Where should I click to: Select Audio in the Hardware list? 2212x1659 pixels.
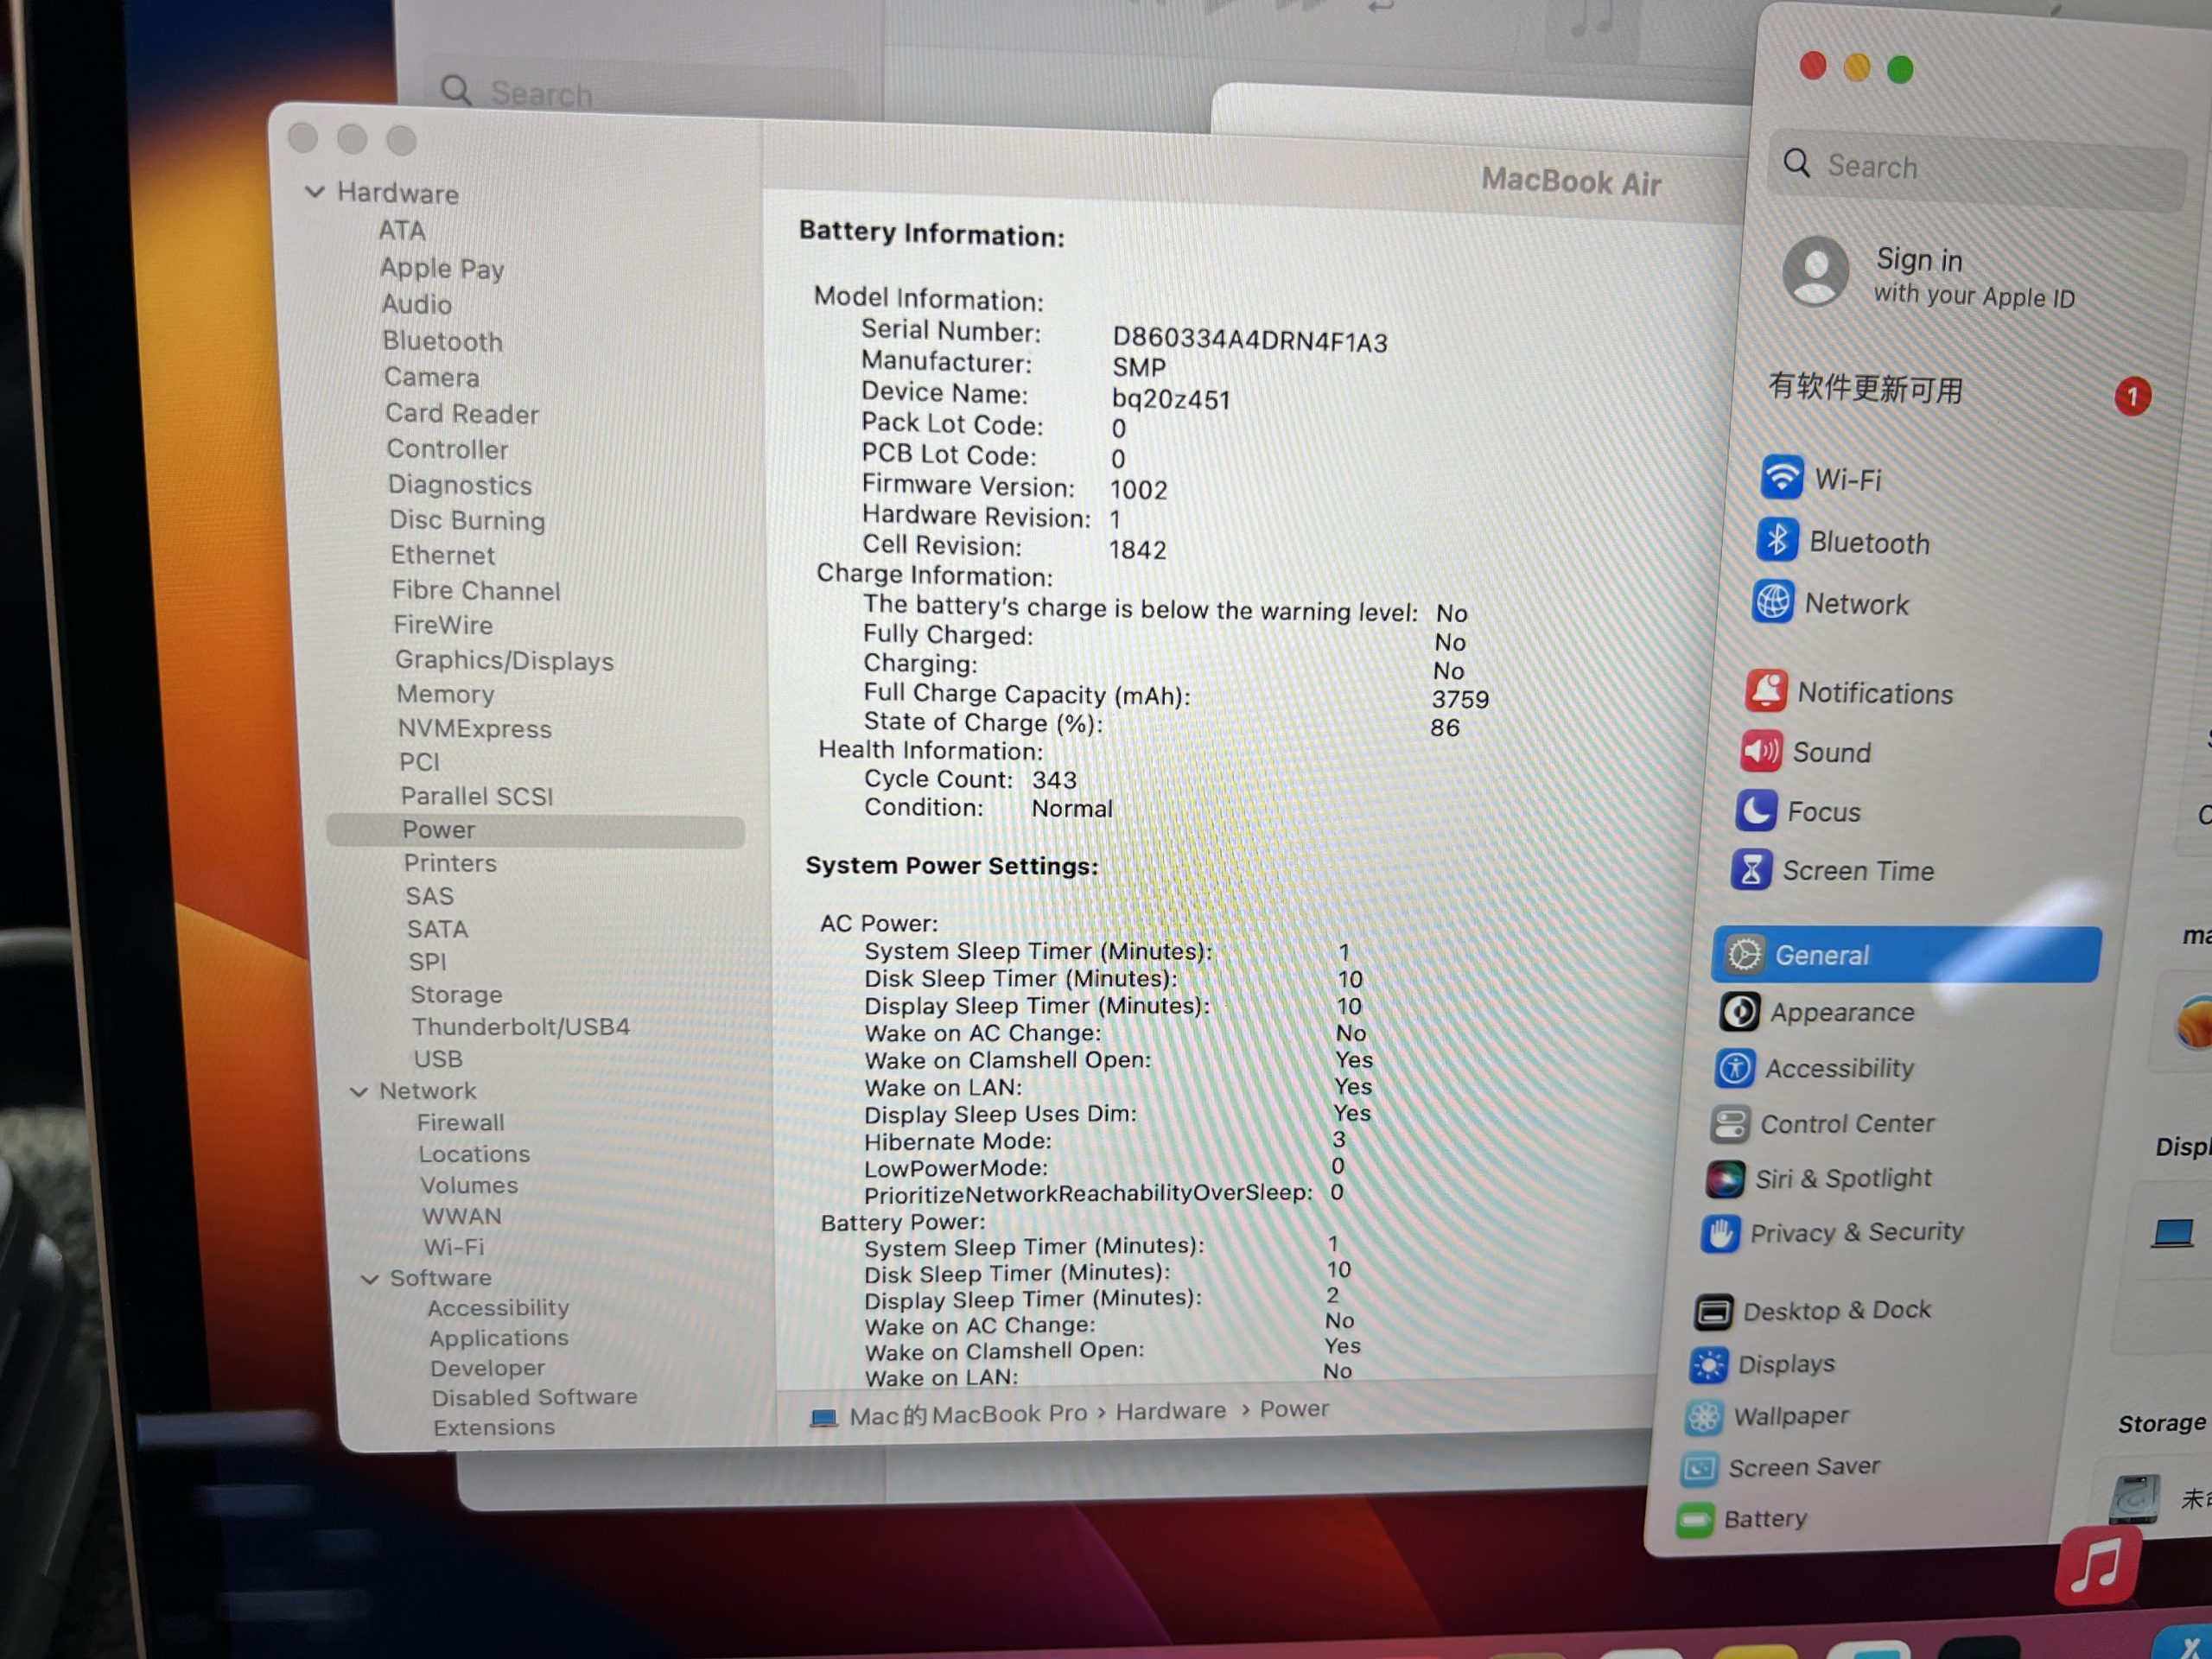pyautogui.click(x=417, y=304)
